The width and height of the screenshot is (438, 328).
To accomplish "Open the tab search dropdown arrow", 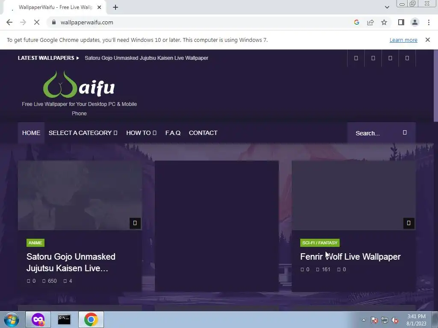I will pyautogui.click(x=387, y=7).
